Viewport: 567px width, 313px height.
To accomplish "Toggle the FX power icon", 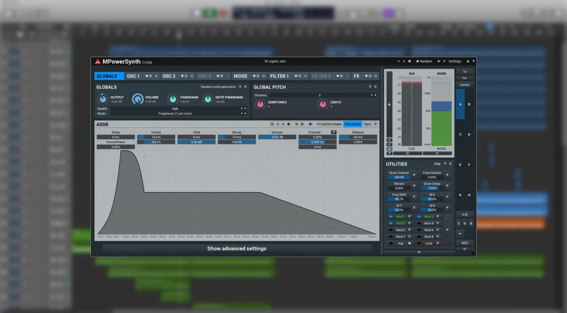I will (x=376, y=76).
